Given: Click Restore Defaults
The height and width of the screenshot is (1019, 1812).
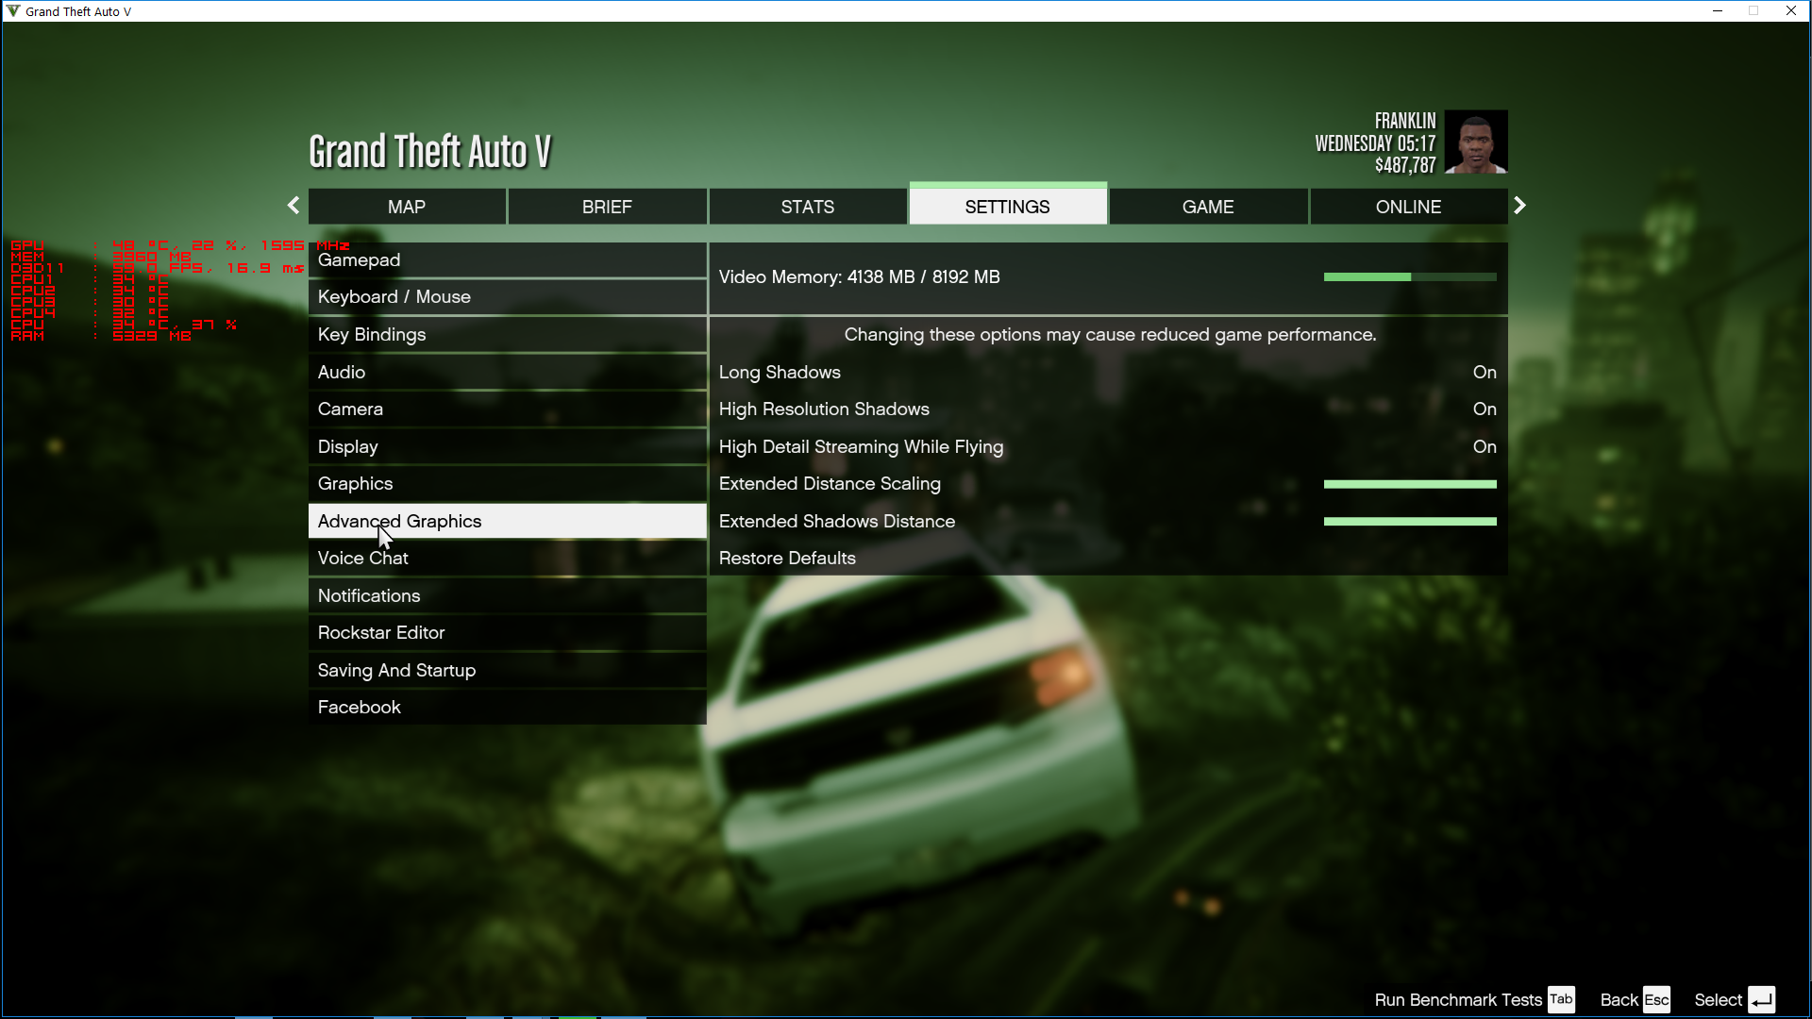Looking at the screenshot, I should 1108,559.
